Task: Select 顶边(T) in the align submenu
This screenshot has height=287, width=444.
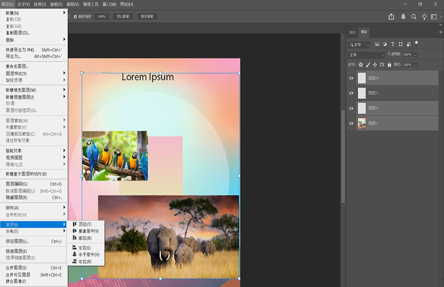Action: click(x=85, y=224)
